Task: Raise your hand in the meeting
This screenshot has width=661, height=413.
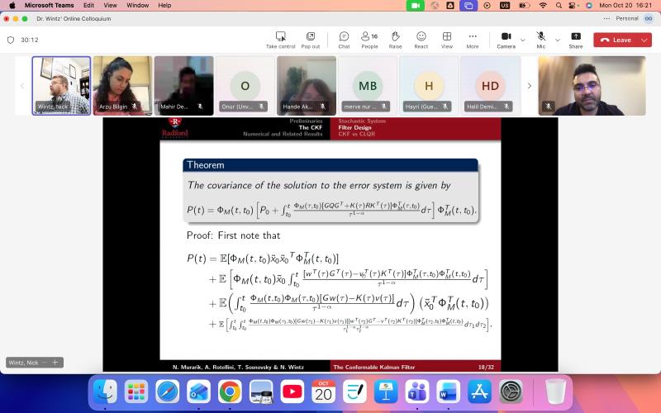Action: pos(395,39)
